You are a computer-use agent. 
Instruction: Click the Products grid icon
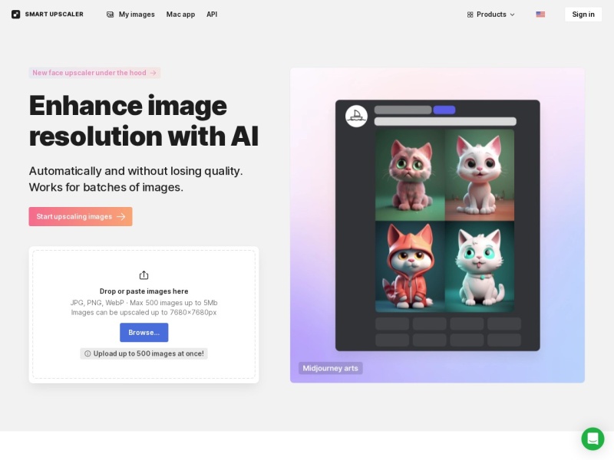pyautogui.click(x=470, y=15)
